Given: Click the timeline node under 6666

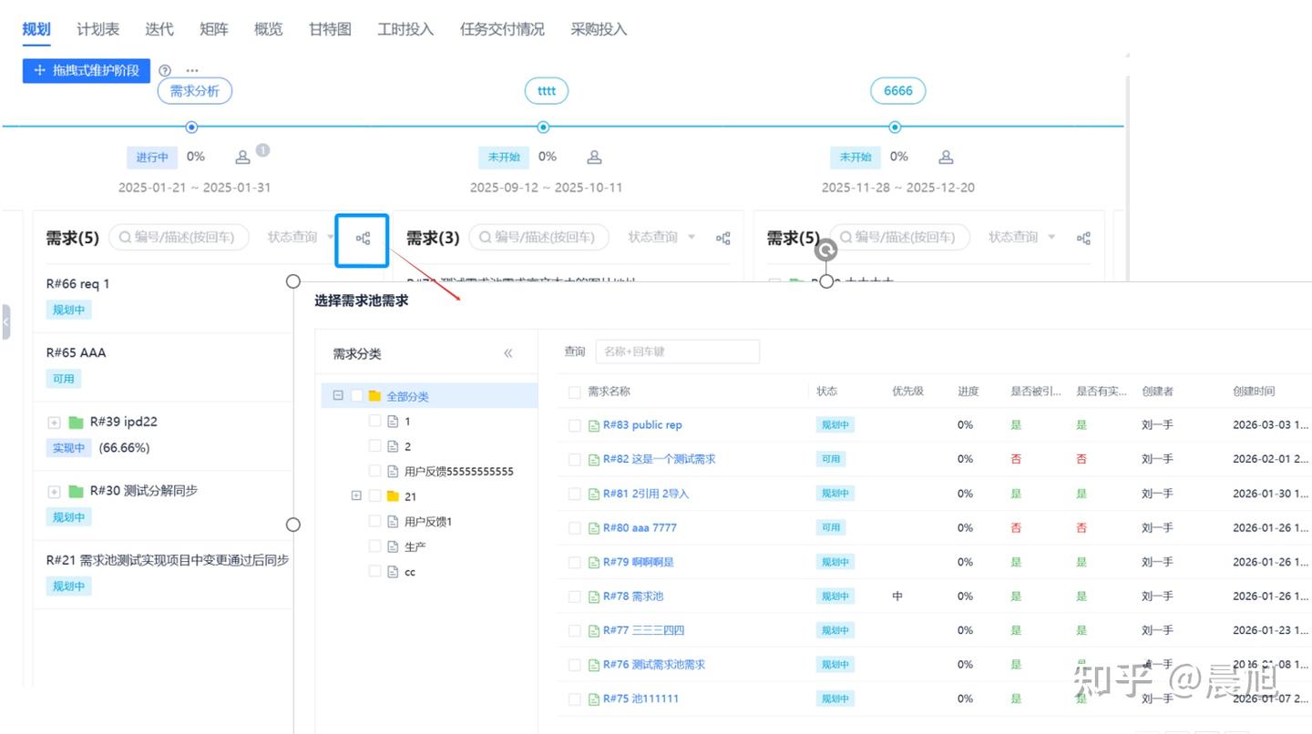Looking at the screenshot, I should click(x=895, y=127).
